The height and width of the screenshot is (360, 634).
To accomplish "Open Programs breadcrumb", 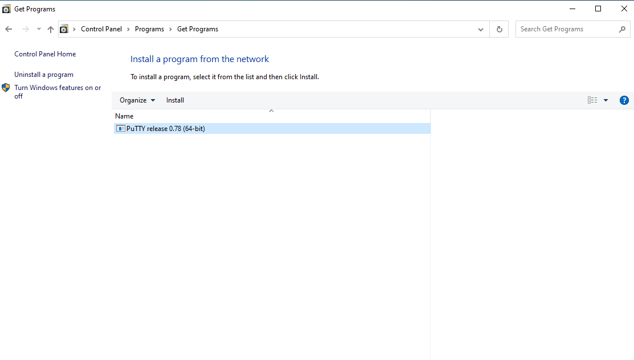I will tap(149, 29).
